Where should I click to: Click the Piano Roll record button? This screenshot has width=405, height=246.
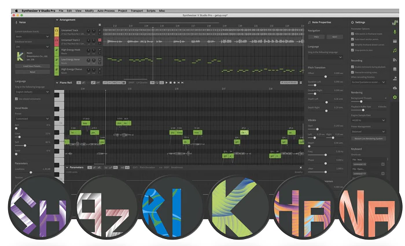(x=174, y=83)
